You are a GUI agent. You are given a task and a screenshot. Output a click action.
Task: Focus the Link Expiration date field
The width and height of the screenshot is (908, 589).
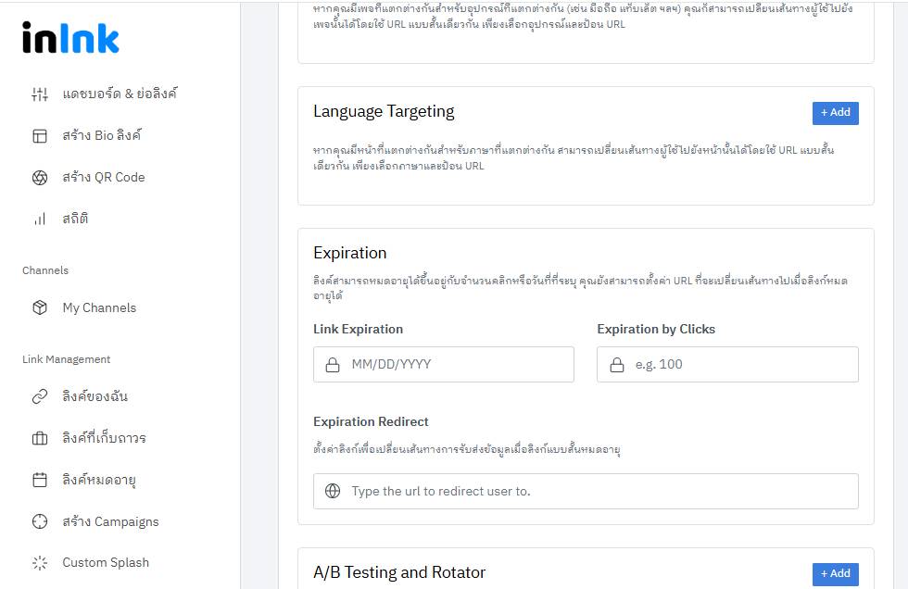[444, 365]
